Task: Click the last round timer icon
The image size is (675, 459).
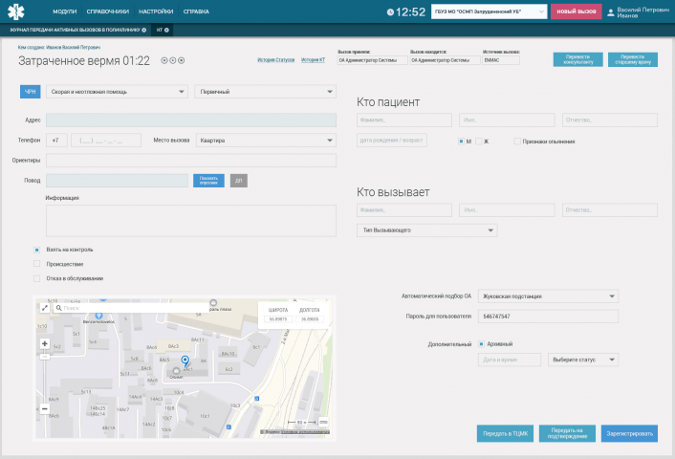Action: [182, 60]
